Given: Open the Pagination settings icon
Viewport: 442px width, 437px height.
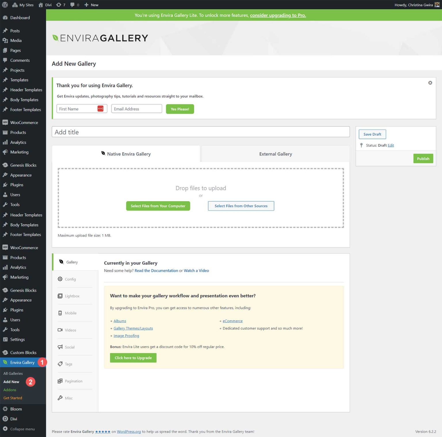Looking at the screenshot, I should click(x=60, y=381).
